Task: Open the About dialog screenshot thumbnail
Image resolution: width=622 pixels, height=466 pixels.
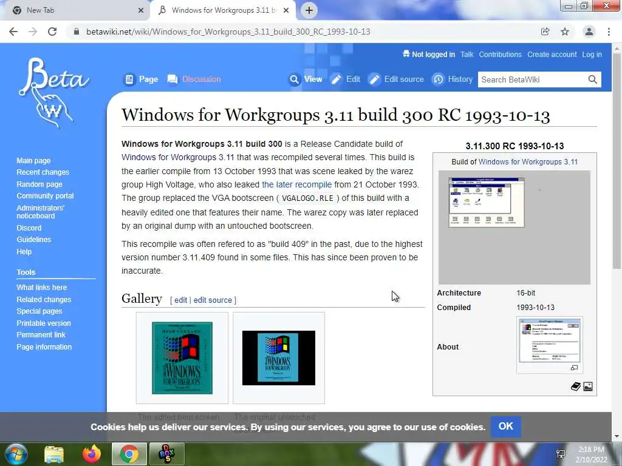Action: click(549, 340)
